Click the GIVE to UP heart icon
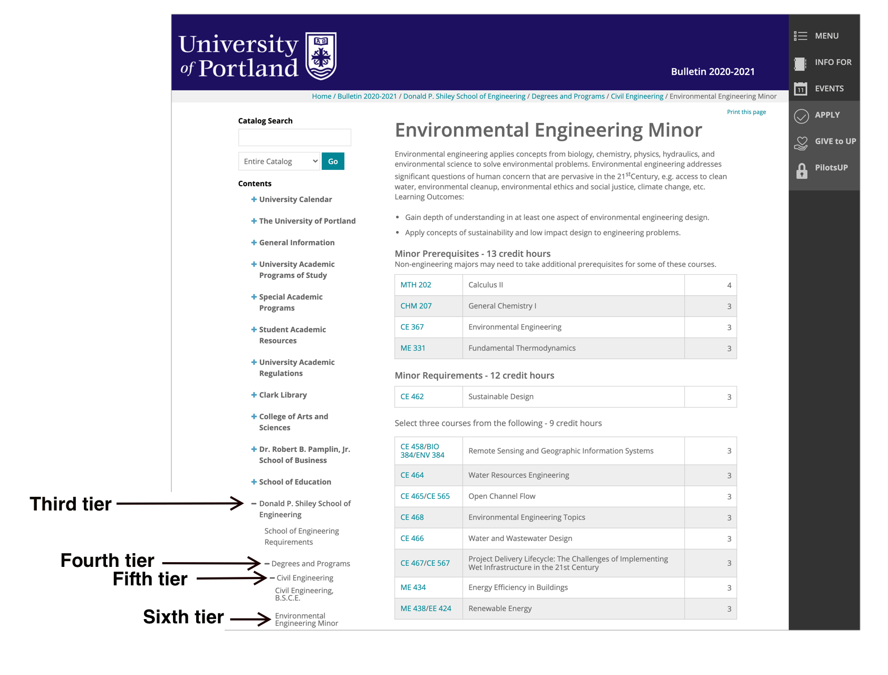This screenshot has width=888, height=675. [801, 142]
